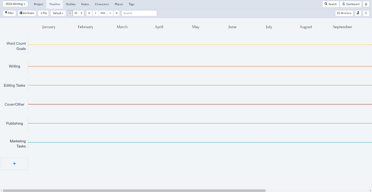Open the Notes tab
Image resolution: width=372 pixels, height=192 pixels.
point(85,4)
